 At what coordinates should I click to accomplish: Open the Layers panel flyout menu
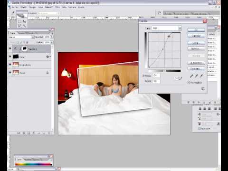click(52, 33)
